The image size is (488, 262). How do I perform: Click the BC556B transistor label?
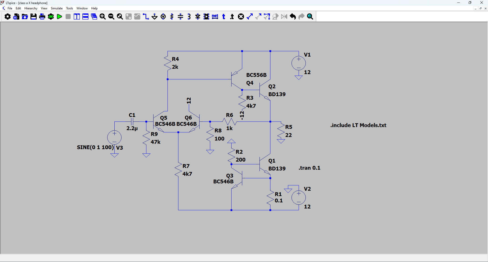[x=256, y=75]
